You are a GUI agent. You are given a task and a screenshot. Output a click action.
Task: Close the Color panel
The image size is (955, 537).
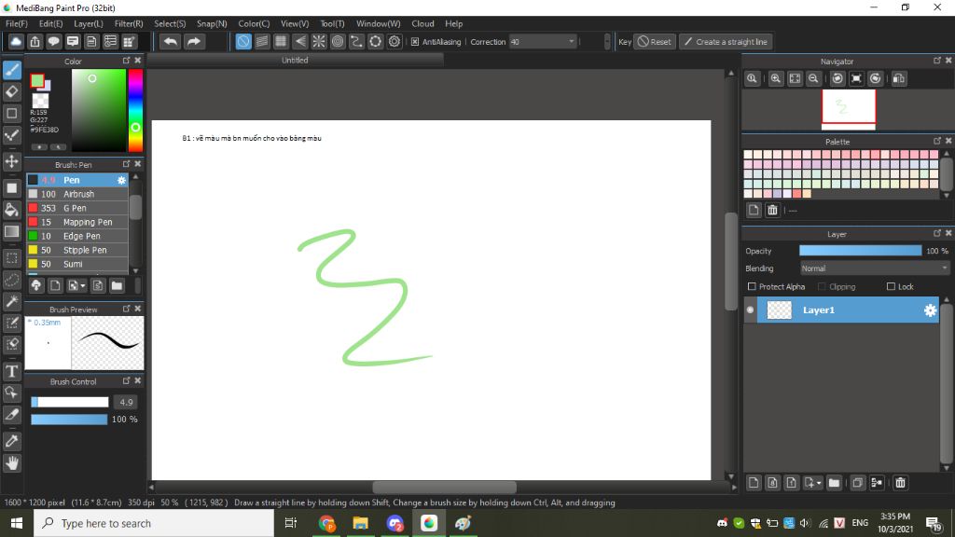pyautogui.click(x=138, y=61)
